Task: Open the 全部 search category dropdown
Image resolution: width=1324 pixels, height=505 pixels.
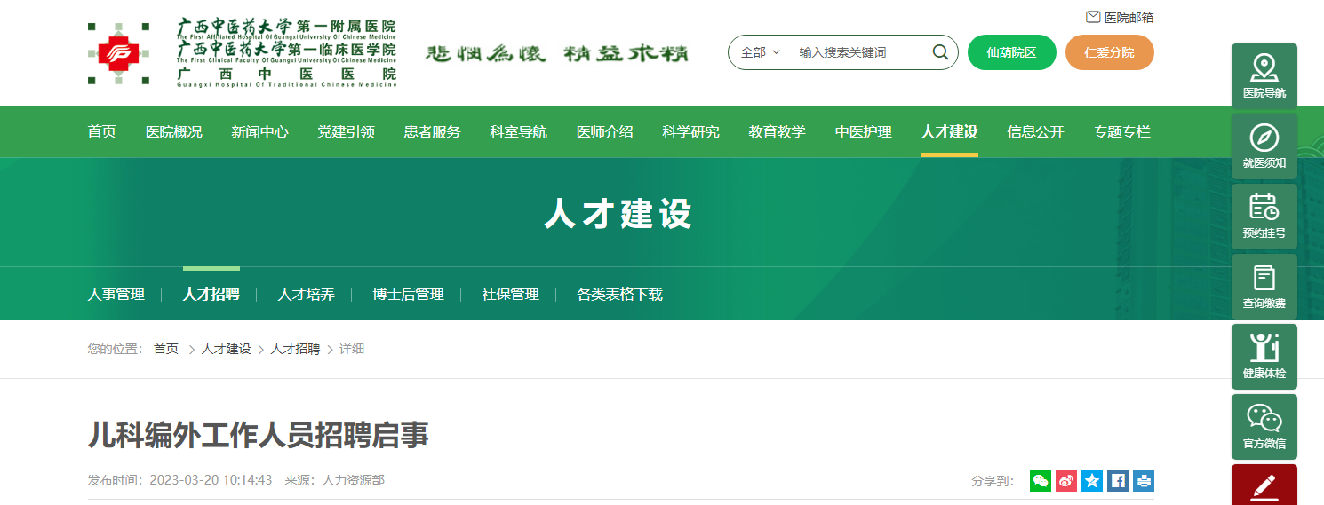Action: click(760, 52)
